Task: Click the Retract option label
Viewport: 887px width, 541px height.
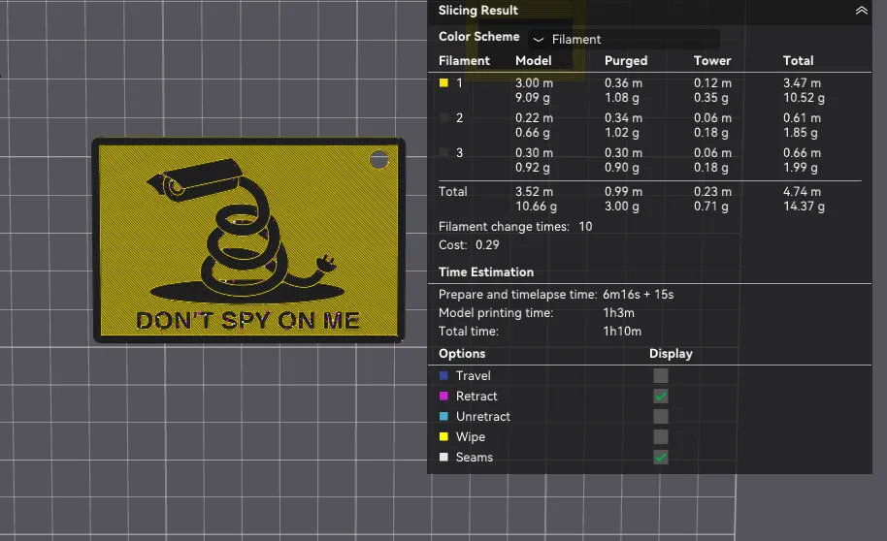Action: coord(476,396)
